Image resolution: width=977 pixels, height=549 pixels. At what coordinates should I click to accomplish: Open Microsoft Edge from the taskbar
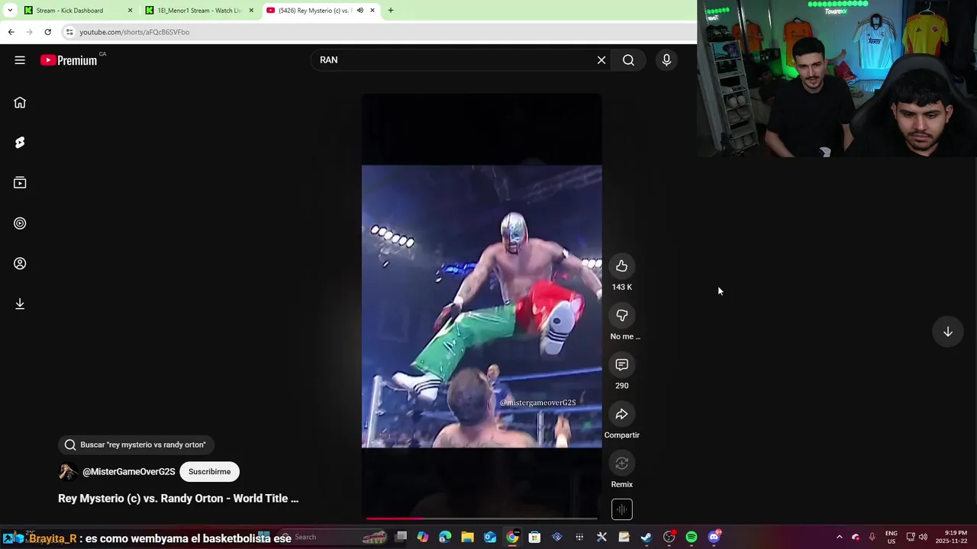445,537
